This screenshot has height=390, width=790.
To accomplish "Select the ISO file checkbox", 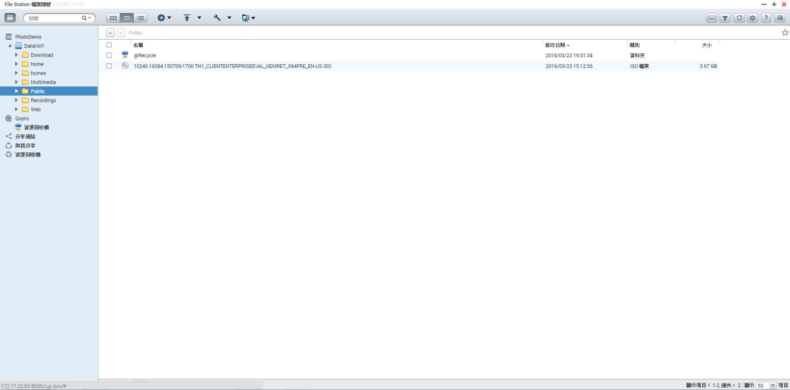I will (109, 66).
